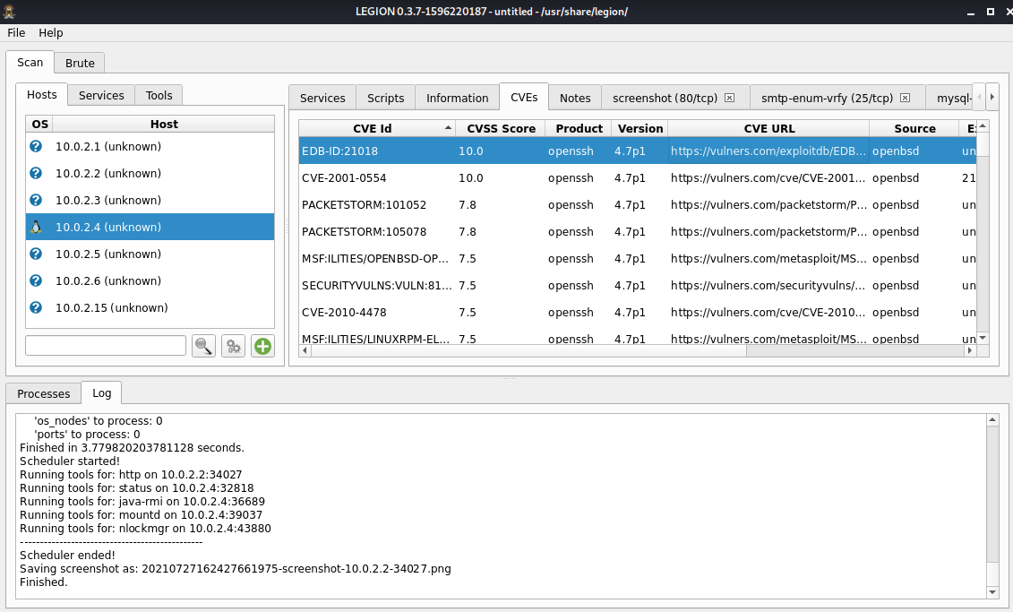This screenshot has width=1013, height=612.
Task: Click the question mark OS icon for 10.0.2.1
Action: tap(36, 146)
